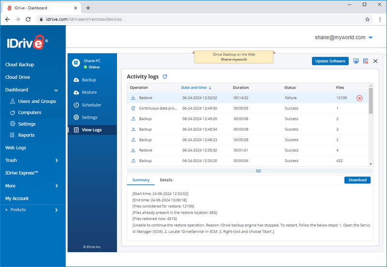Open the Computers page
Screen dimensions: 387x267
click(30, 113)
